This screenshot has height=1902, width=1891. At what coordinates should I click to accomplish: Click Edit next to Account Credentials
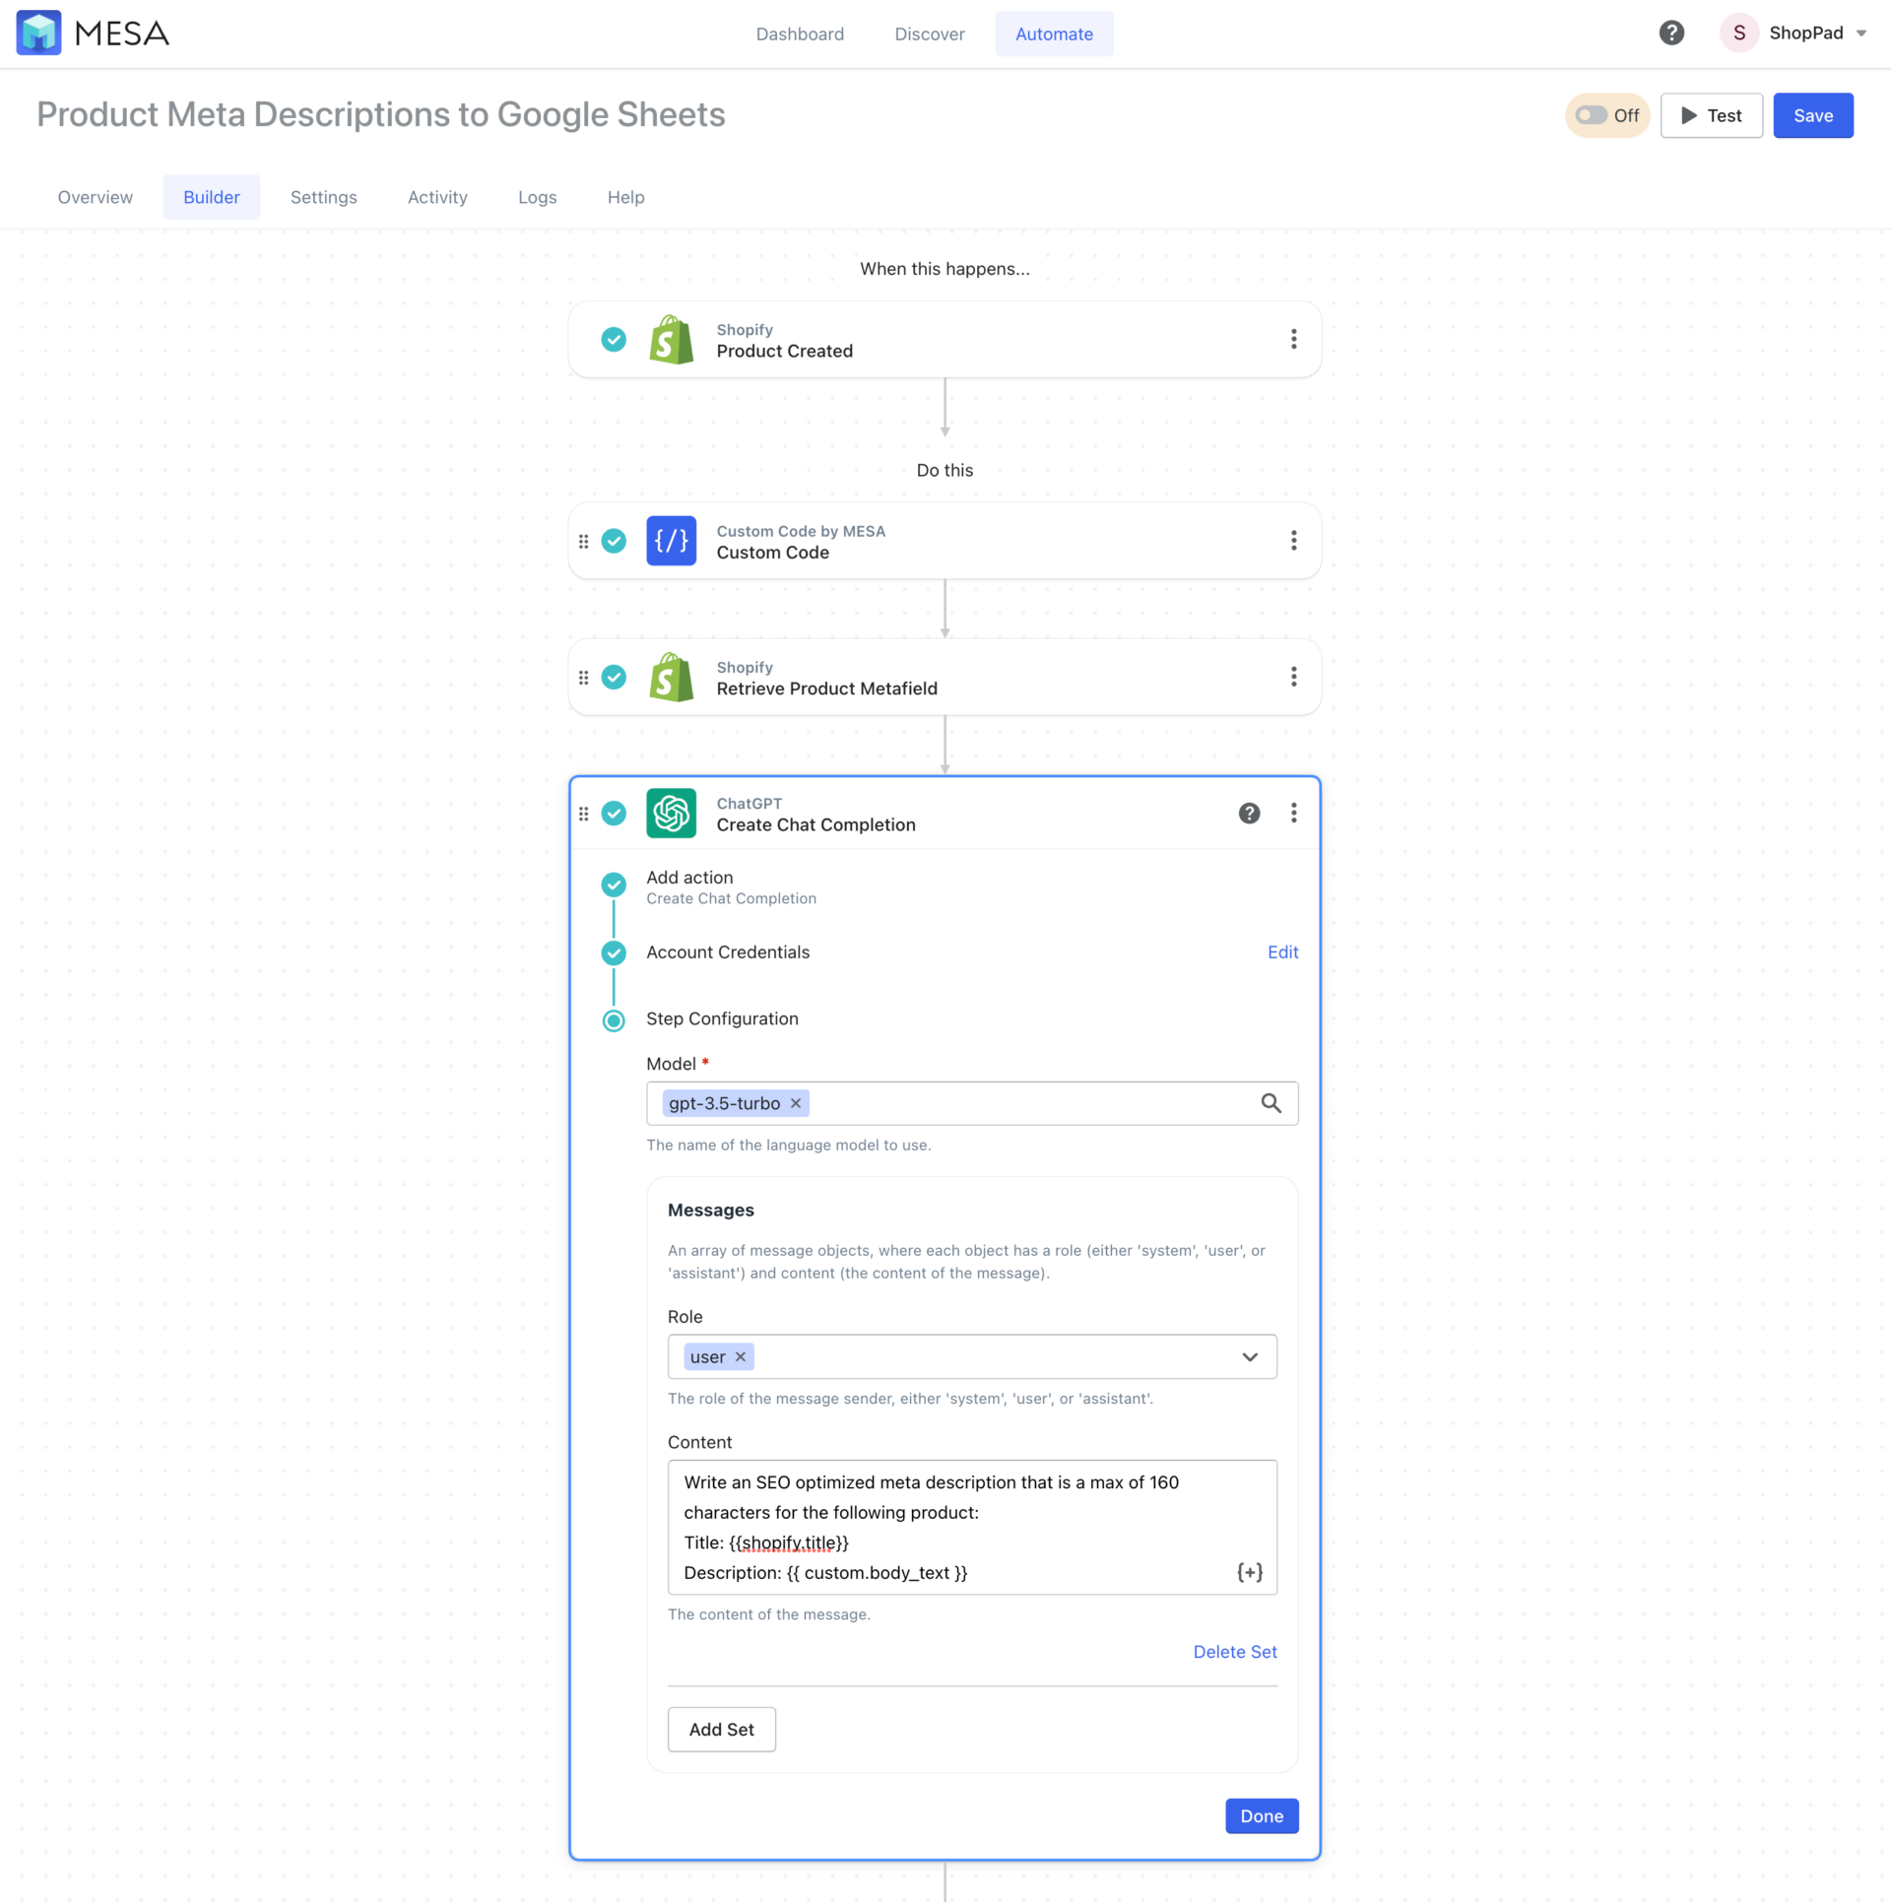[x=1281, y=951]
